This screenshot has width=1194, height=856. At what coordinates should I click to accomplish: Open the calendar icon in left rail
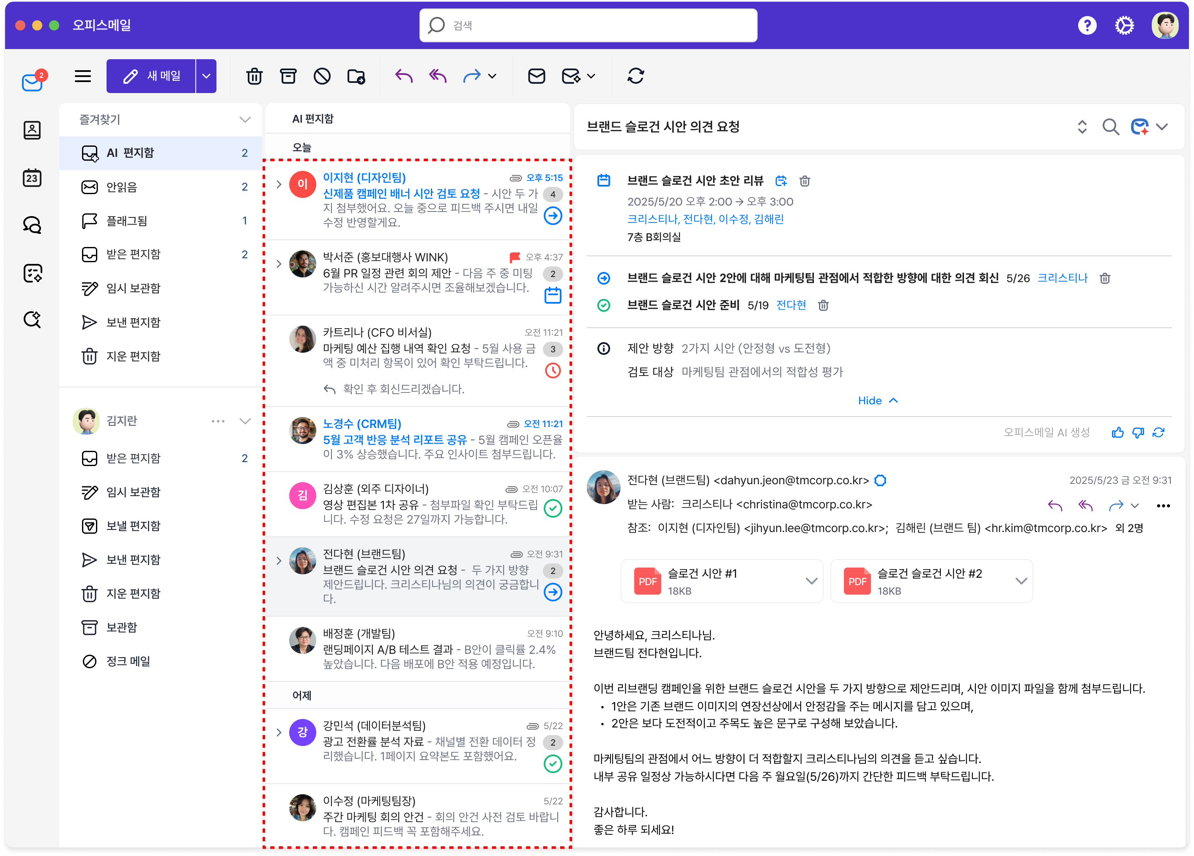coord(32,178)
